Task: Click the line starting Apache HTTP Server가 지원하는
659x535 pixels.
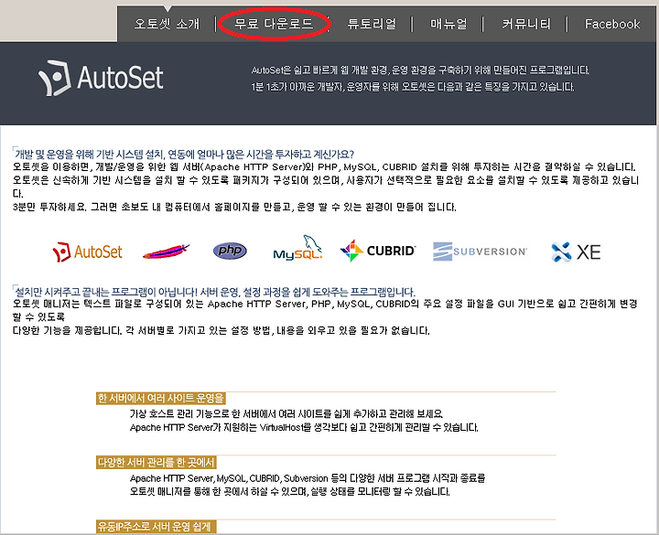Action: coord(304,427)
